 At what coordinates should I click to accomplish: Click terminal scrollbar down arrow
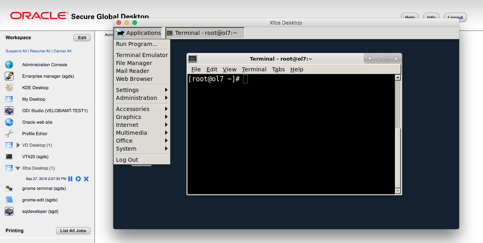point(398,191)
